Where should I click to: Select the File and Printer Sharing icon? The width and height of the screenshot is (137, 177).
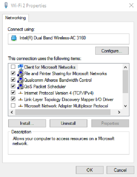20,74
